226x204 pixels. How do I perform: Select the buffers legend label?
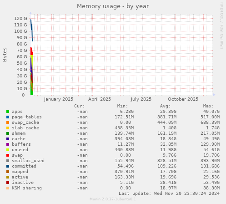pos(21,144)
